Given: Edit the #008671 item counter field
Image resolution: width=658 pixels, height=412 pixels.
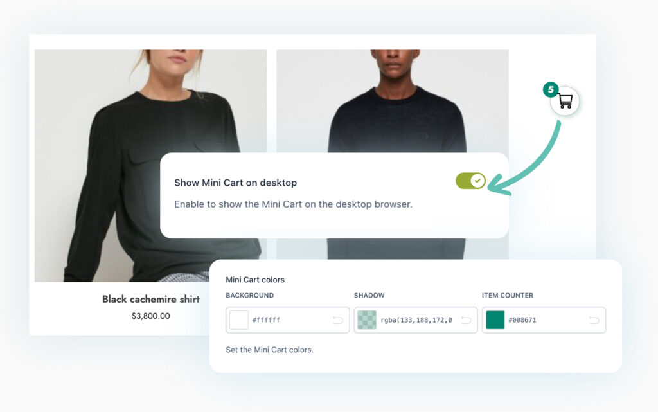Looking at the screenshot, I should click(x=546, y=320).
